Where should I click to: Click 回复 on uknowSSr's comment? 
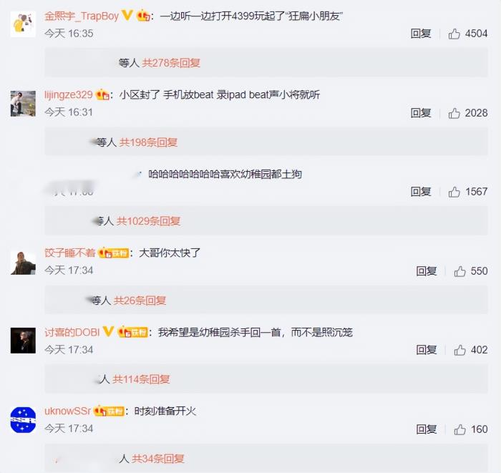coord(427,429)
